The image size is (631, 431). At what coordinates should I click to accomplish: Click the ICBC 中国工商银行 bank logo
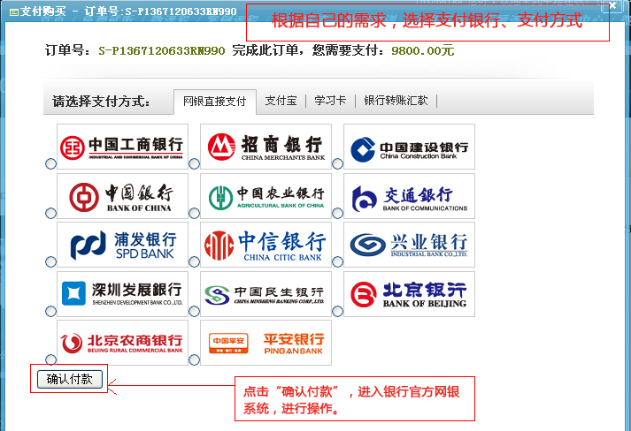pos(122,147)
